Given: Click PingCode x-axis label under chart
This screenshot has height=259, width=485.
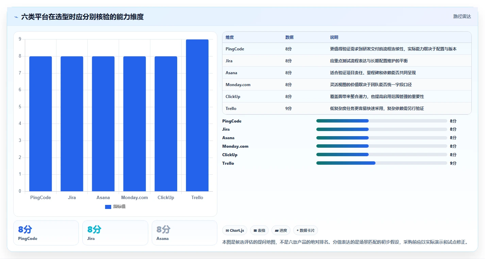Looking at the screenshot, I should pos(40,198).
